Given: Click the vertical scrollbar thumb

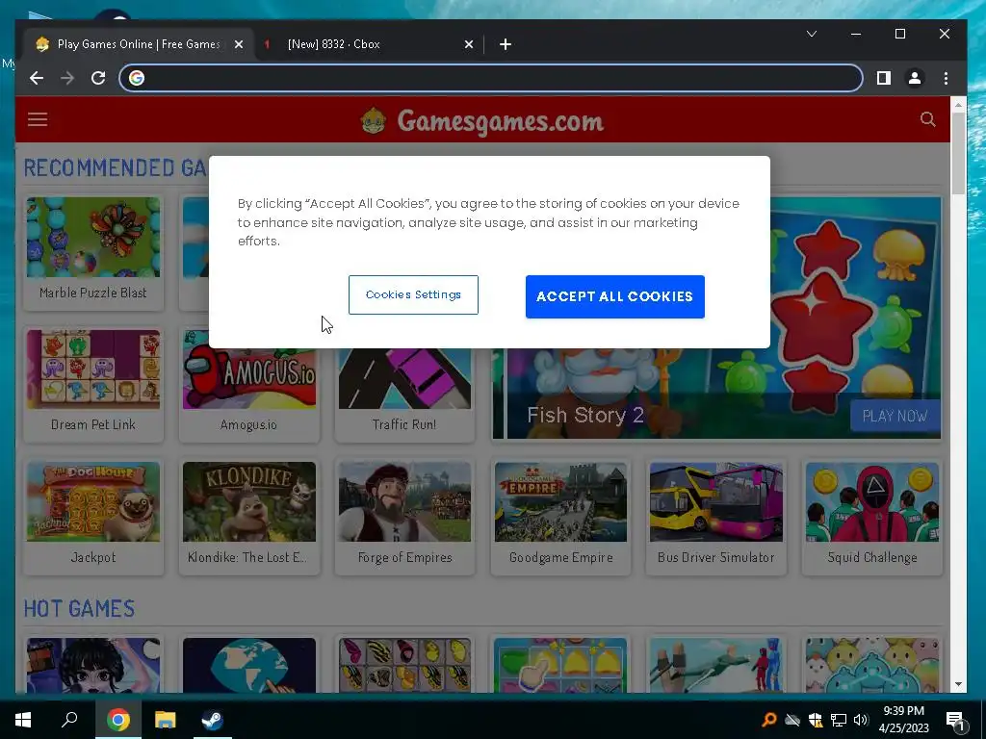Looking at the screenshot, I should (x=958, y=153).
